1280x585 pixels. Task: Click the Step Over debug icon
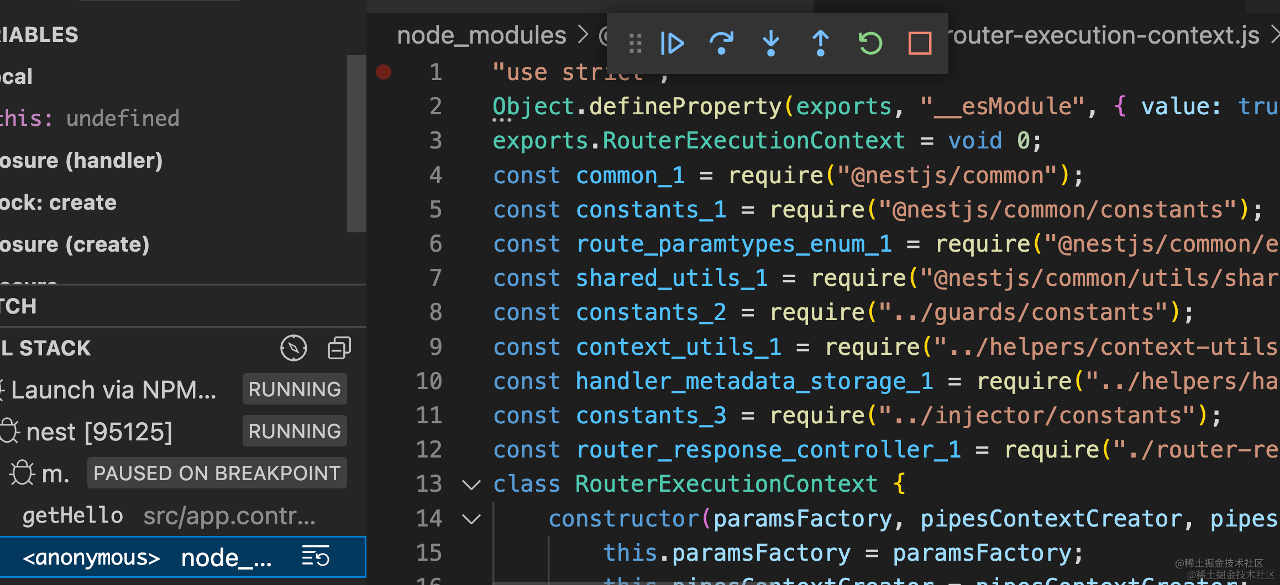tap(721, 43)
